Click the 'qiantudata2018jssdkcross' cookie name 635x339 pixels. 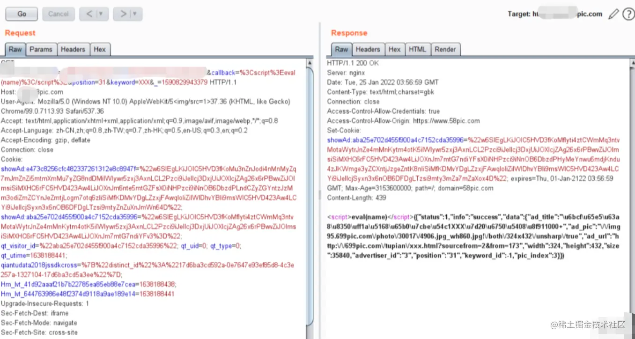(x=40, y=265)
